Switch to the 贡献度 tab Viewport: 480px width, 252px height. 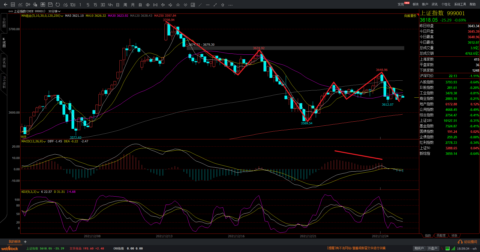(441, 236)
